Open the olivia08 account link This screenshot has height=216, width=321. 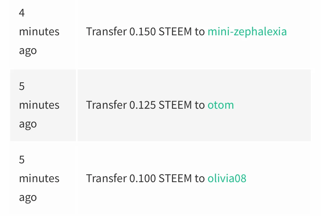(x=227, y=178)
